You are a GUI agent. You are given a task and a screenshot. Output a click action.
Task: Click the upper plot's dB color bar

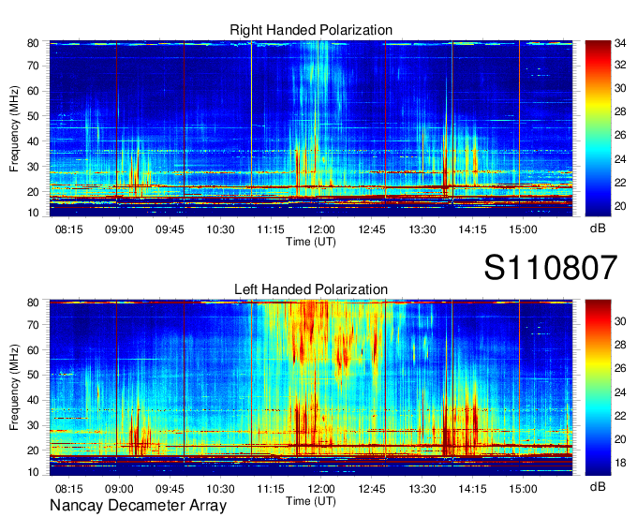click(598, 128)
